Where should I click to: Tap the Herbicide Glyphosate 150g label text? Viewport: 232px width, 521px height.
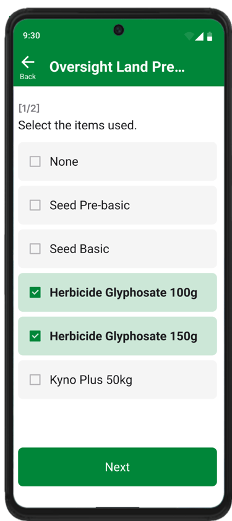coord(123,336)
